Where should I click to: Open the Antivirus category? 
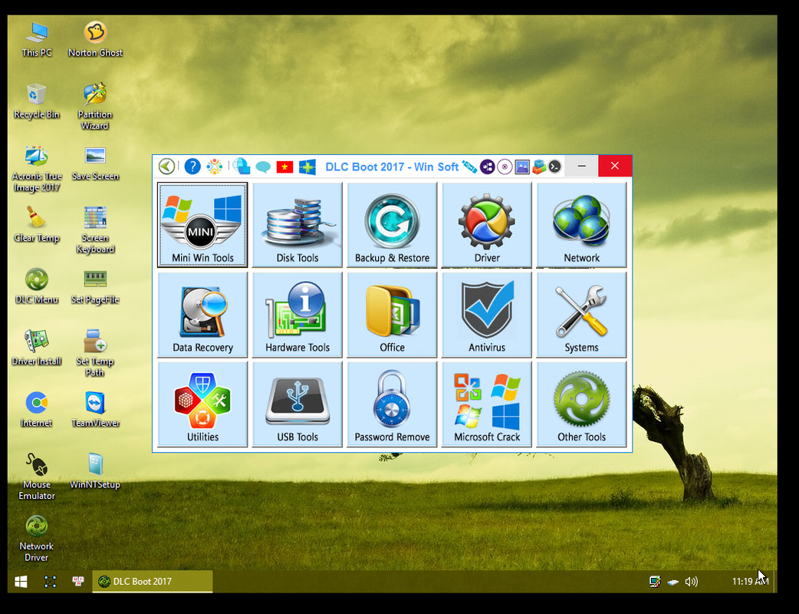[487, 314]
